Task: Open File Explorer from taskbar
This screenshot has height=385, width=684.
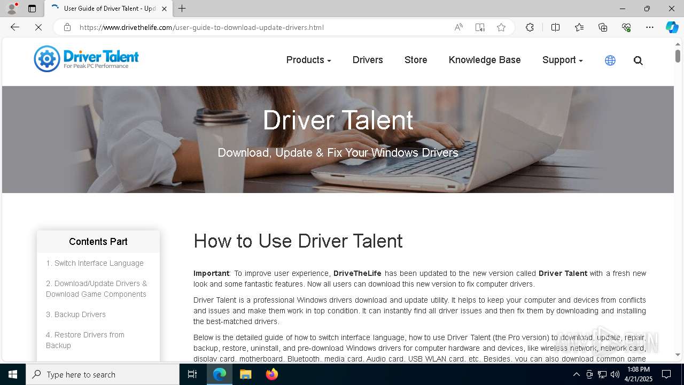Action: [245, 374]
